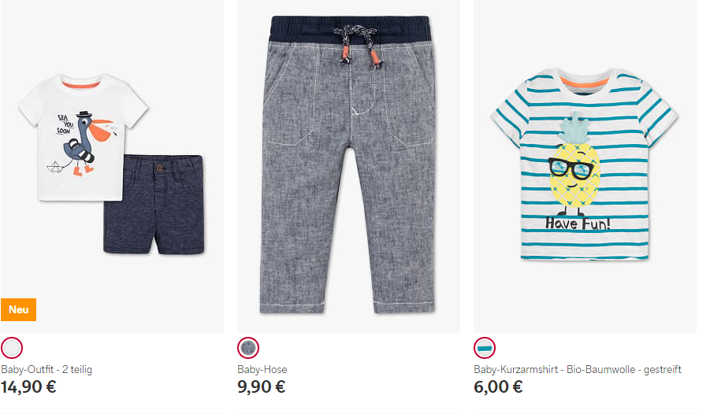Image resolution: width=710 pixels, height=414 pixels.
Task: Select the turquoise striped swatch under Kurzarmshirt
Action: click(x=485, y=348)
